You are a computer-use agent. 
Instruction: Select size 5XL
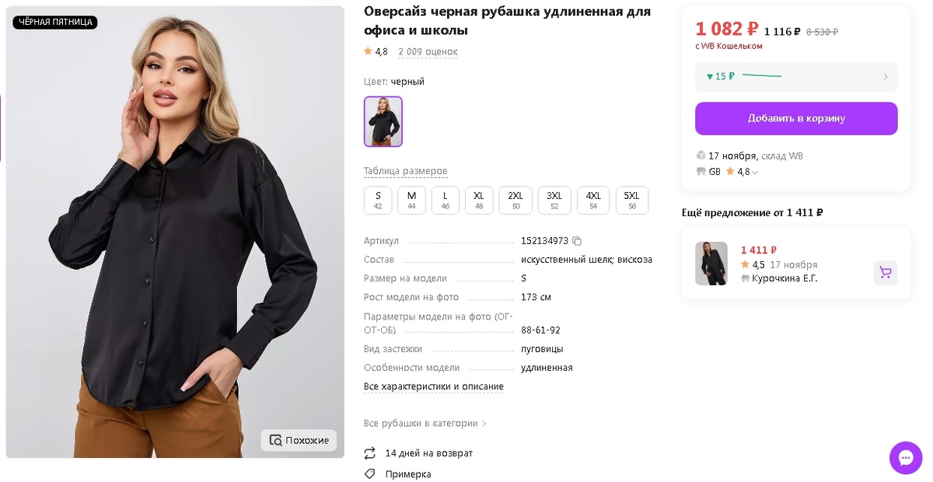coord(631,200)
